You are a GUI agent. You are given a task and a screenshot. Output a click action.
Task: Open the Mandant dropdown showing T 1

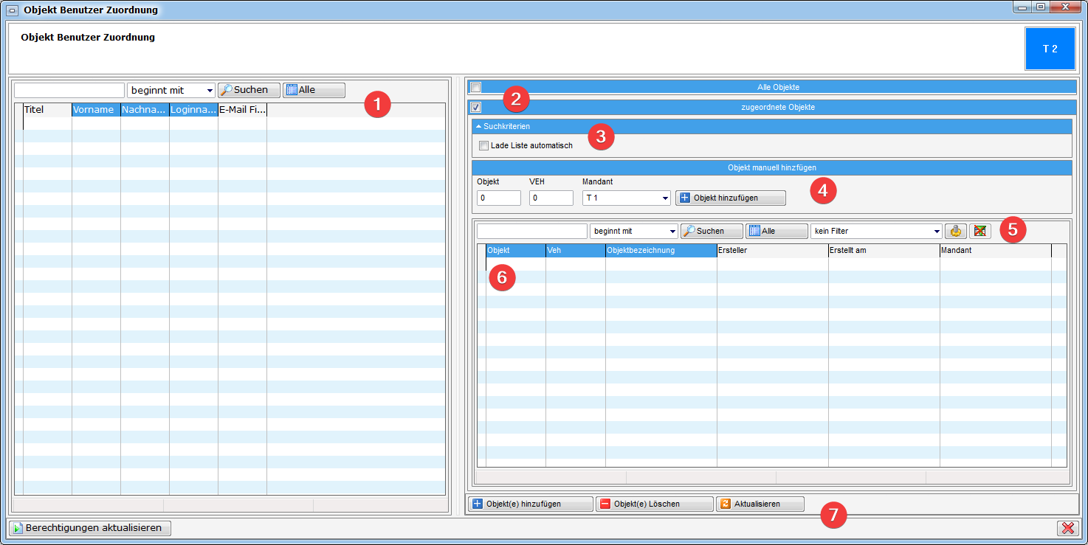tap(626, 198)
